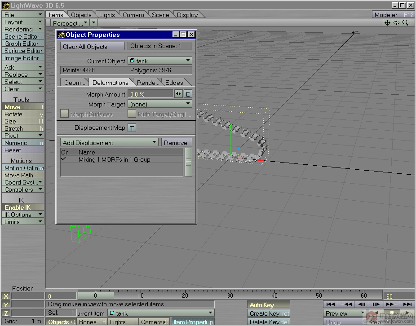Toggle the X axis button
This screenshot has height=326, width=416.
(6, 296)
